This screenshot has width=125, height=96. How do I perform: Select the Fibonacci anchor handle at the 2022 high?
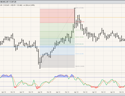[x=75, y=8]
